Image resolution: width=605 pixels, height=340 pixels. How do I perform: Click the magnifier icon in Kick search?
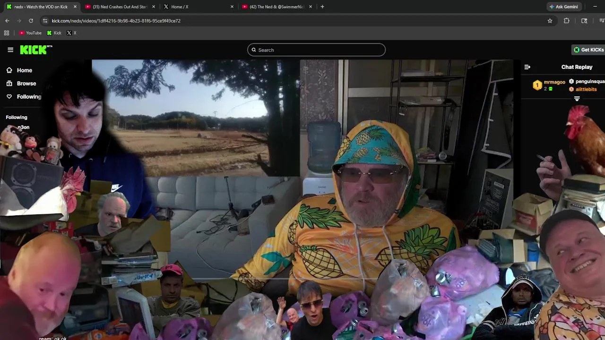(254, 50)
